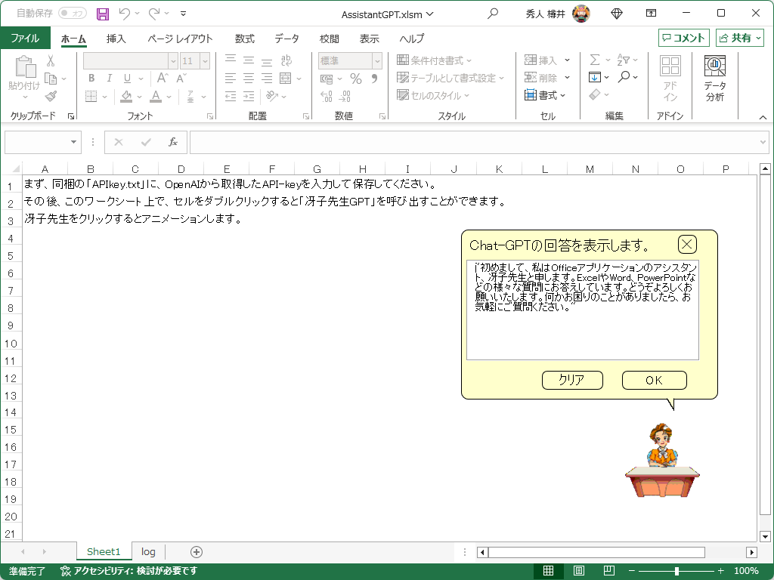
Task: Expand Cell Styles dropdown
Action: [466, 95]
